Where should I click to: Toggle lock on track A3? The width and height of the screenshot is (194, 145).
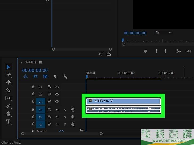tap(33, 124)
